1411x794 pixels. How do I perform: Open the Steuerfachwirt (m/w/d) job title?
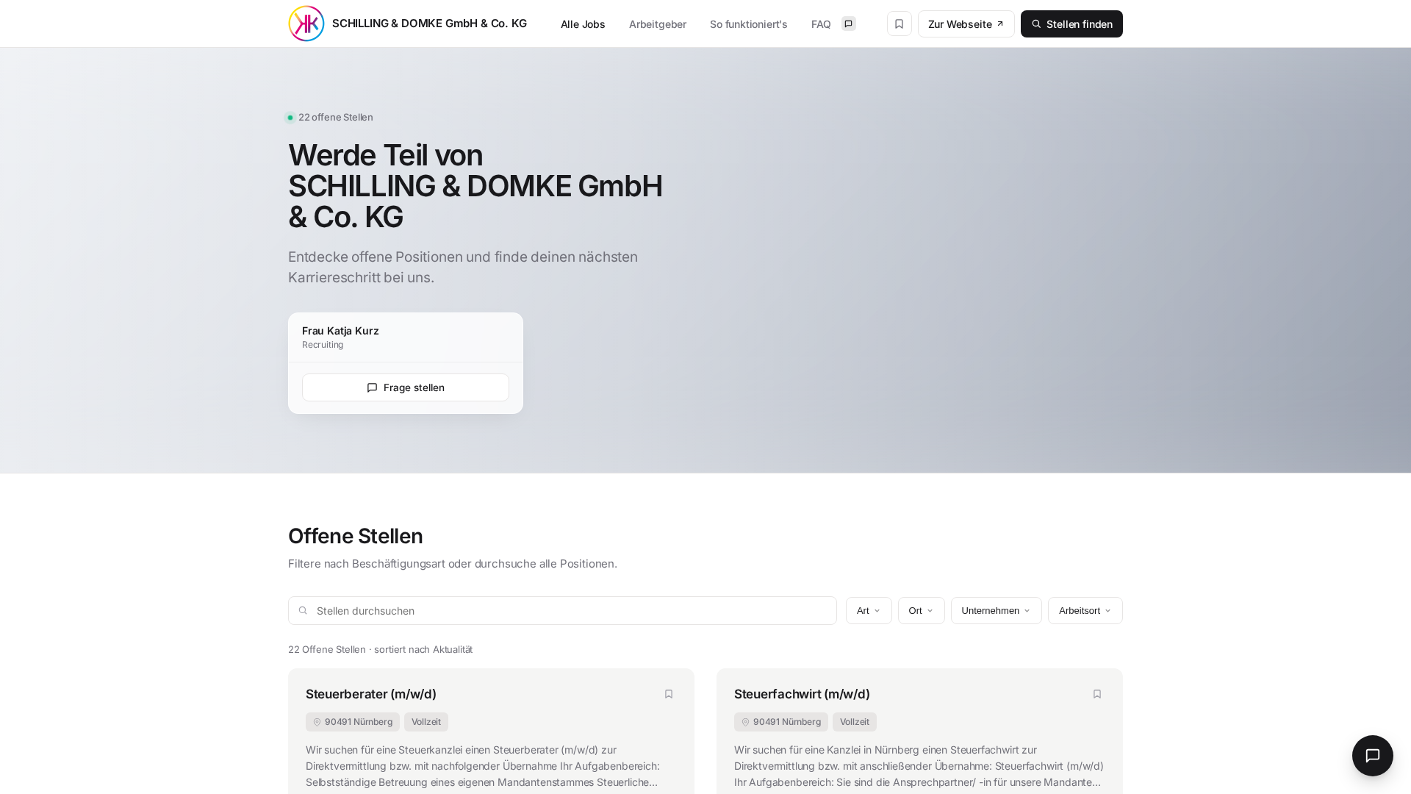[802, 694]
